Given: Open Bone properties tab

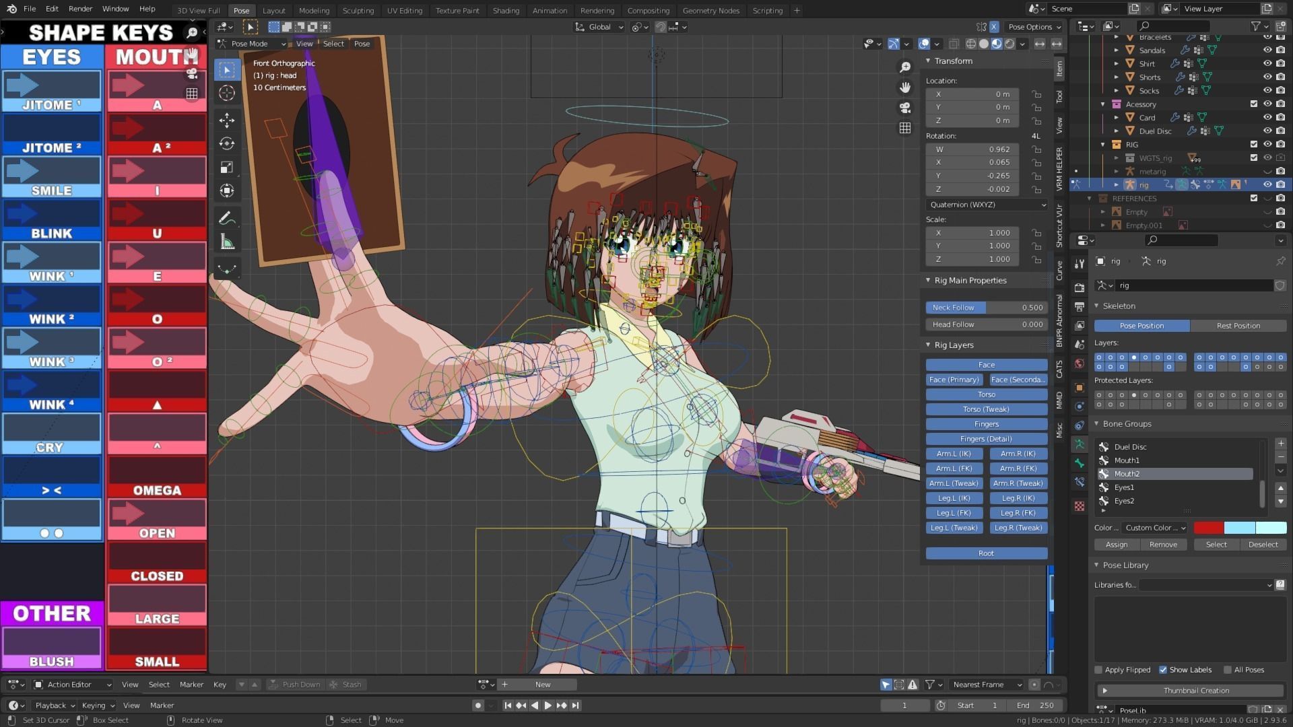Looking at the screenshot, I should 1080,463.
